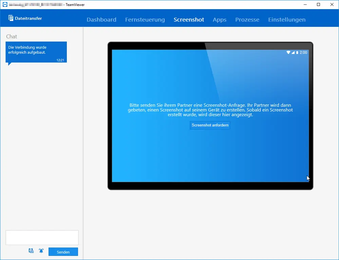Select the Screenshot tab
339x260 pixels.
[189, 20]
